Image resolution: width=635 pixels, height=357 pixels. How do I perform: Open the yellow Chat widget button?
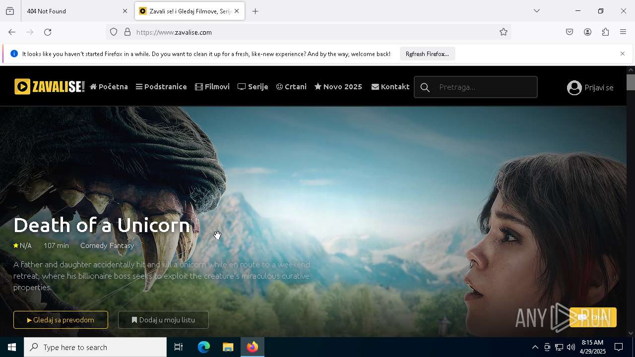[x=593, y=317]
